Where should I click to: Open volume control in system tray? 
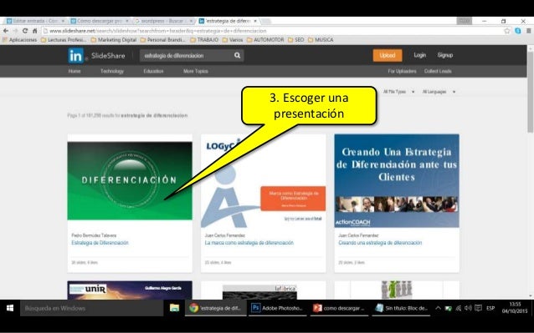(x=468, y=308)
